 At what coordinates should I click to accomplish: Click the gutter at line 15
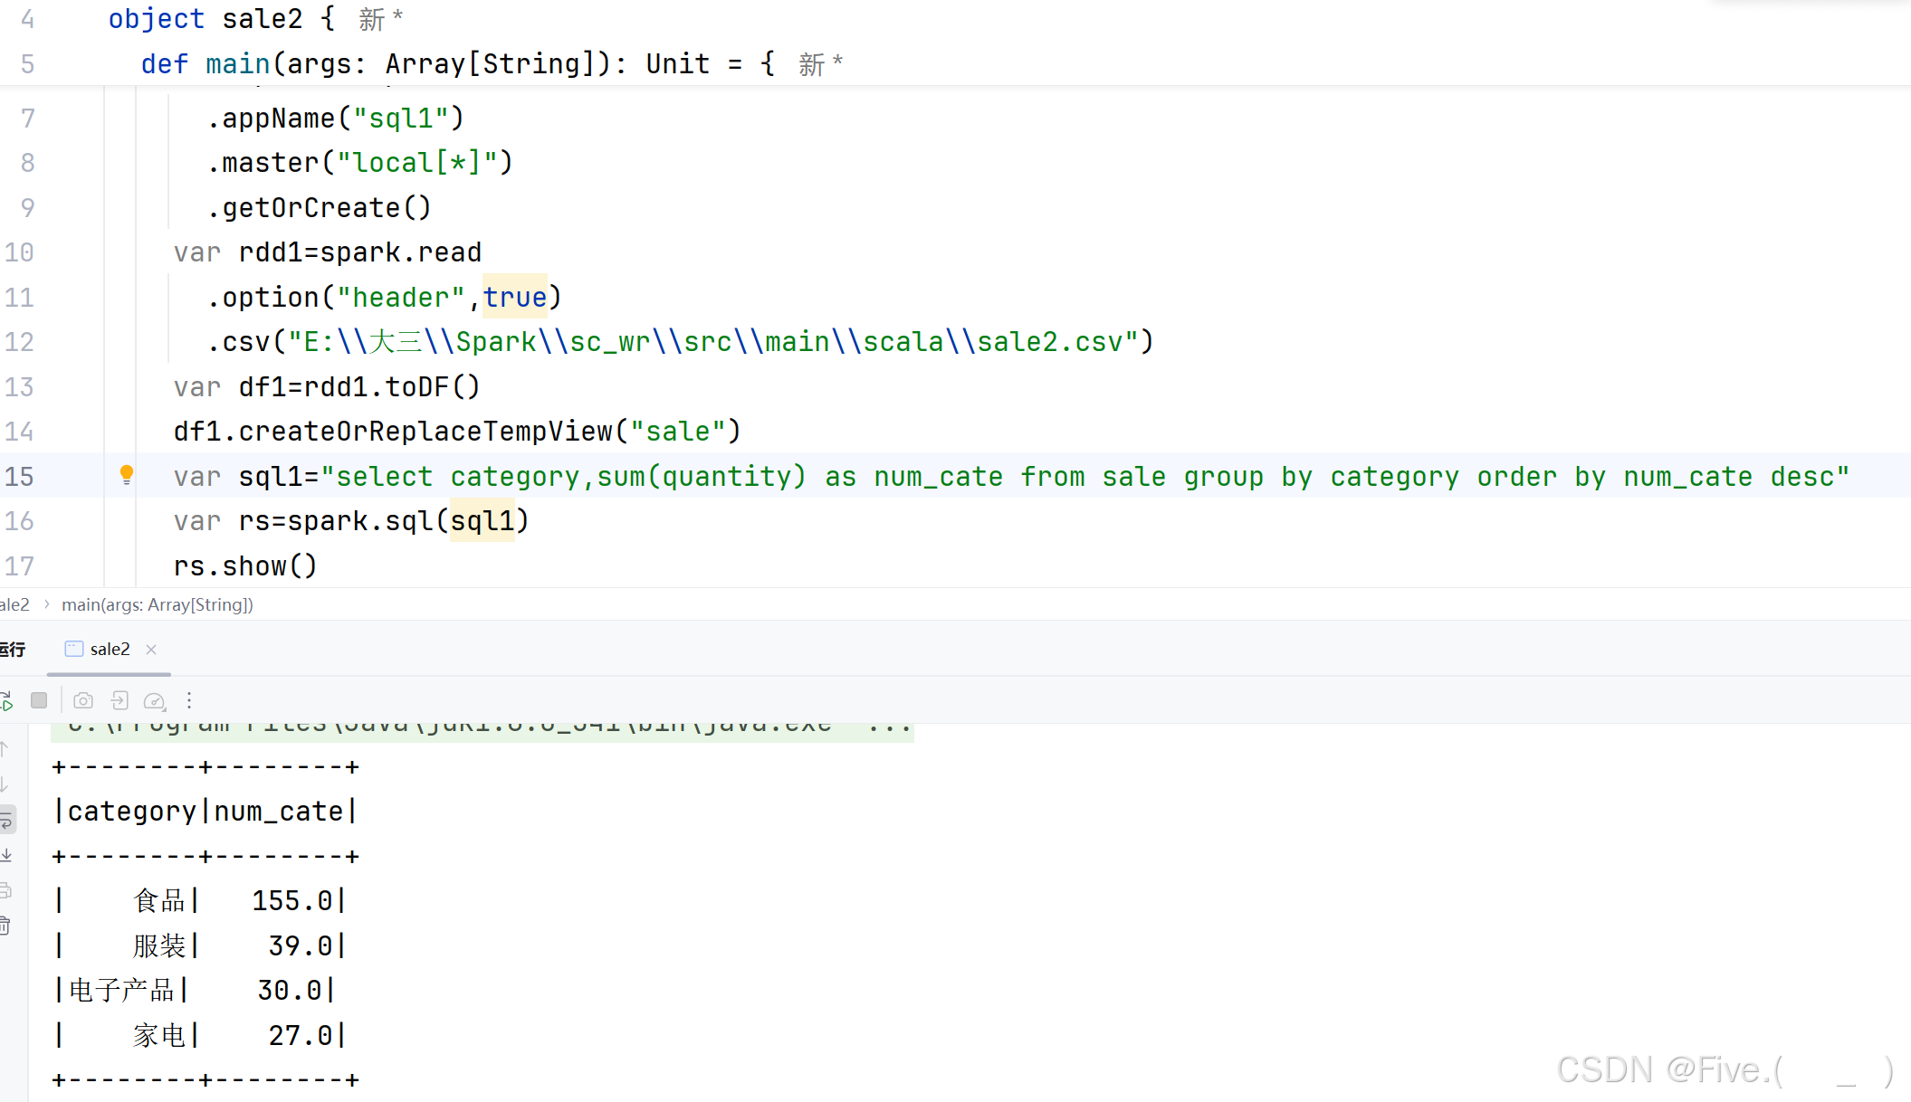(x=54, y=476)
